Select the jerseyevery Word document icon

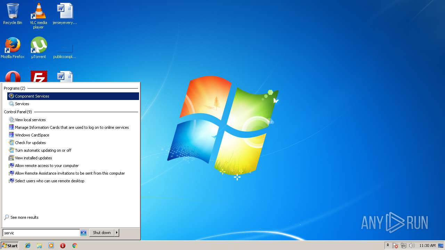[65, 14]
